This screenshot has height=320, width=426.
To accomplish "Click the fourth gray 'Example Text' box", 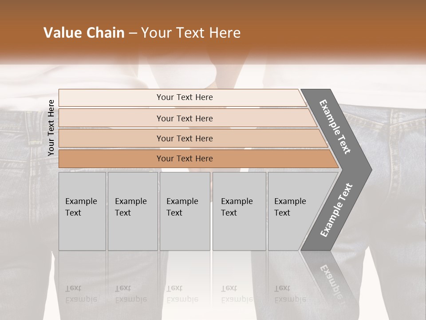I will click(x=239, y=211).
